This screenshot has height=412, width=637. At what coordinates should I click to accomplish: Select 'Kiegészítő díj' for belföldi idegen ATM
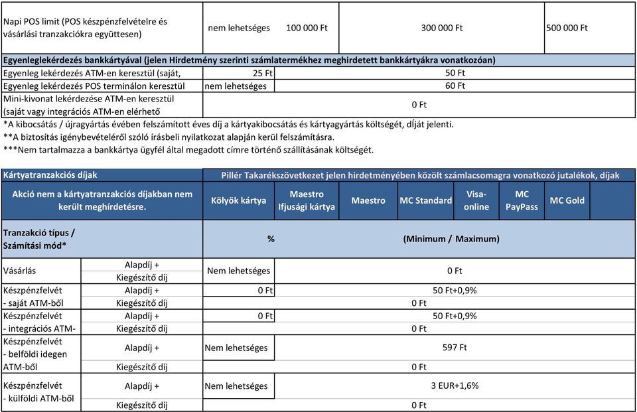pyautogui.click(x=142, y=368)
